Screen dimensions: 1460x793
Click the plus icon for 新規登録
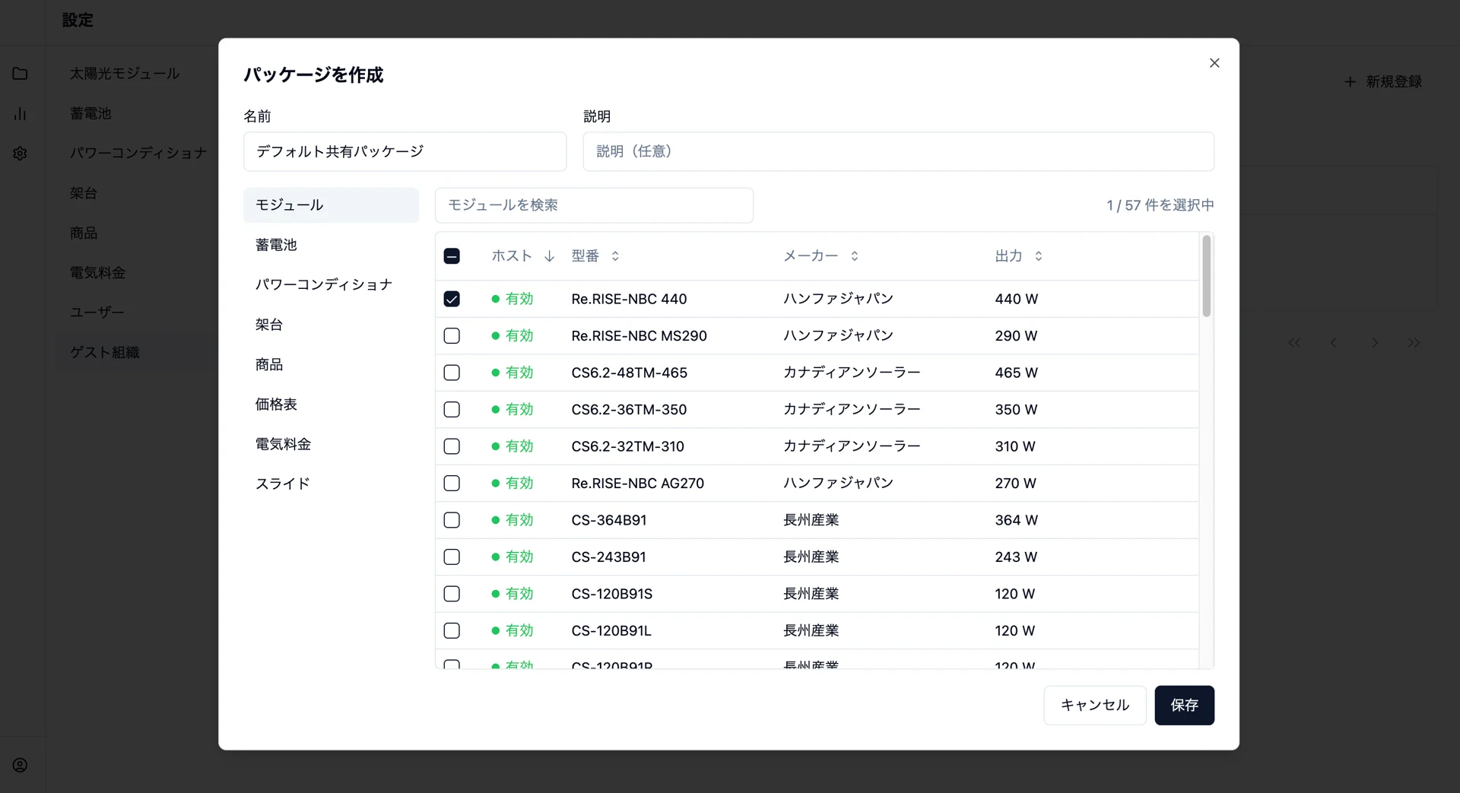point(1350,81)
